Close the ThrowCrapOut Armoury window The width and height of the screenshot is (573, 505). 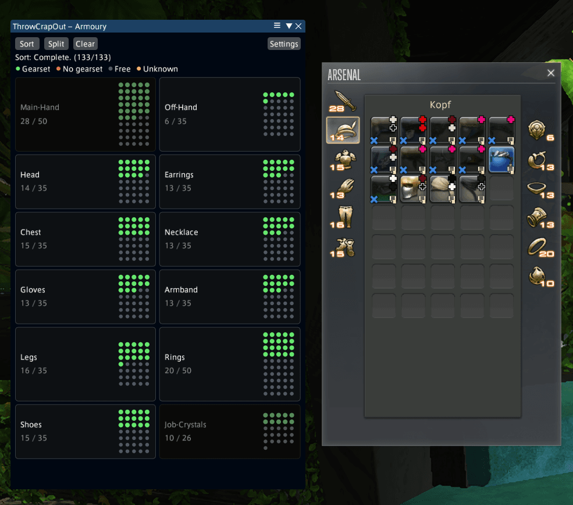pyautogui.click(x=298, y=26)
